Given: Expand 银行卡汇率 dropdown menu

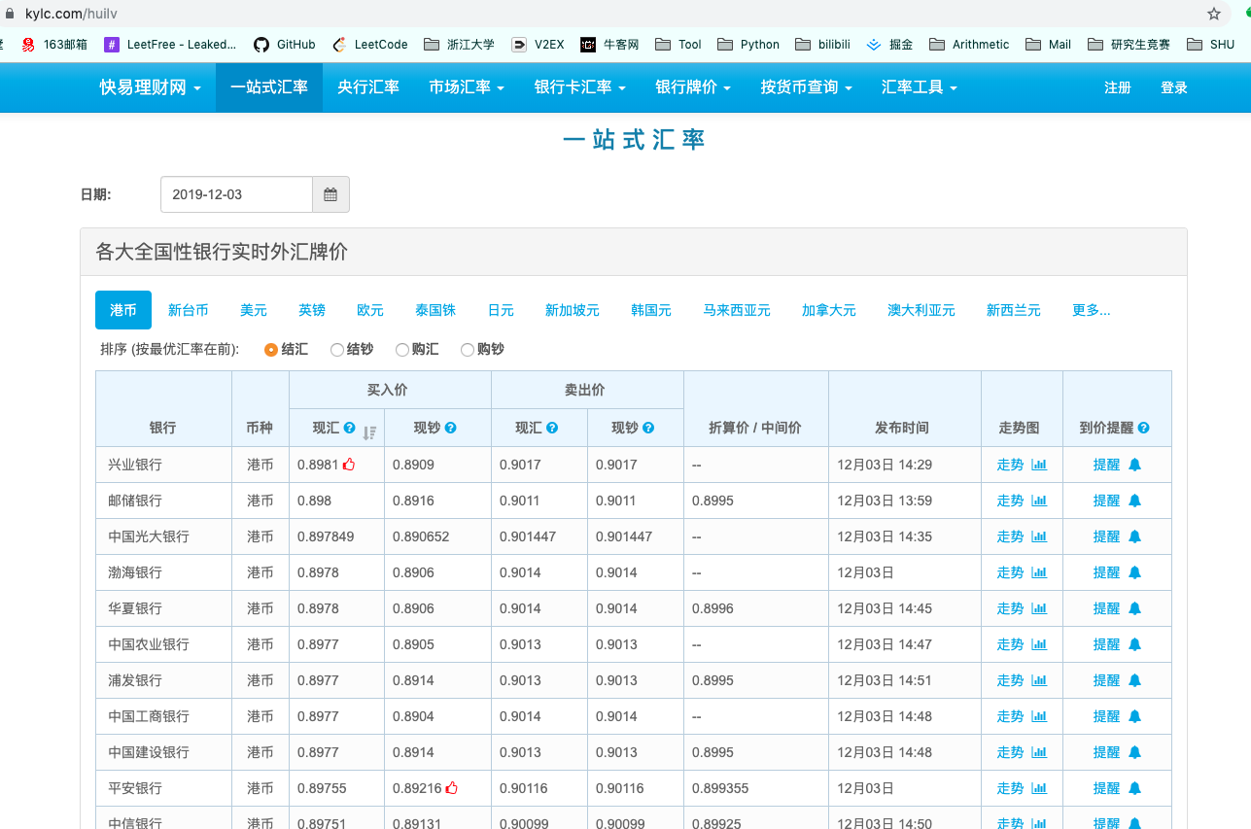Looking at the screenshot, I should (580, 87).
